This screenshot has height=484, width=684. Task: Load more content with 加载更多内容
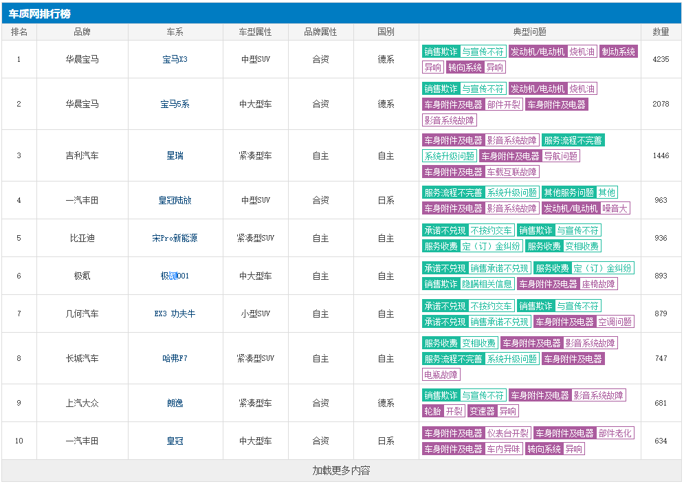pyautogui.click(x=341, y=471)
